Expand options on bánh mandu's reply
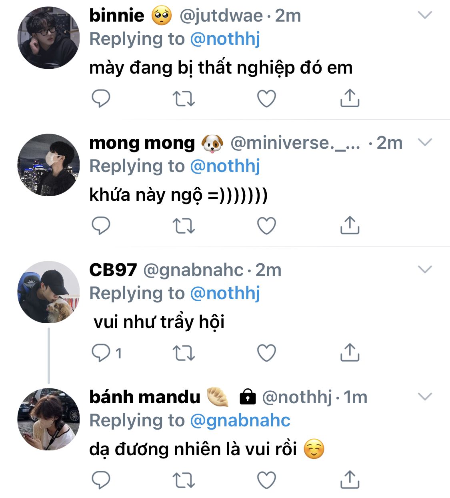This screenshot has height=498, width=450. 425,397
